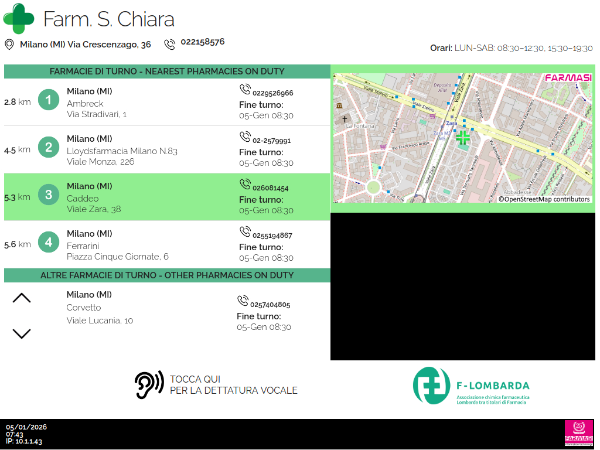Tap the ear icon for voice dictation
Image resolution: width=600 pixels, height=450 pixels.
click(149, 385)
